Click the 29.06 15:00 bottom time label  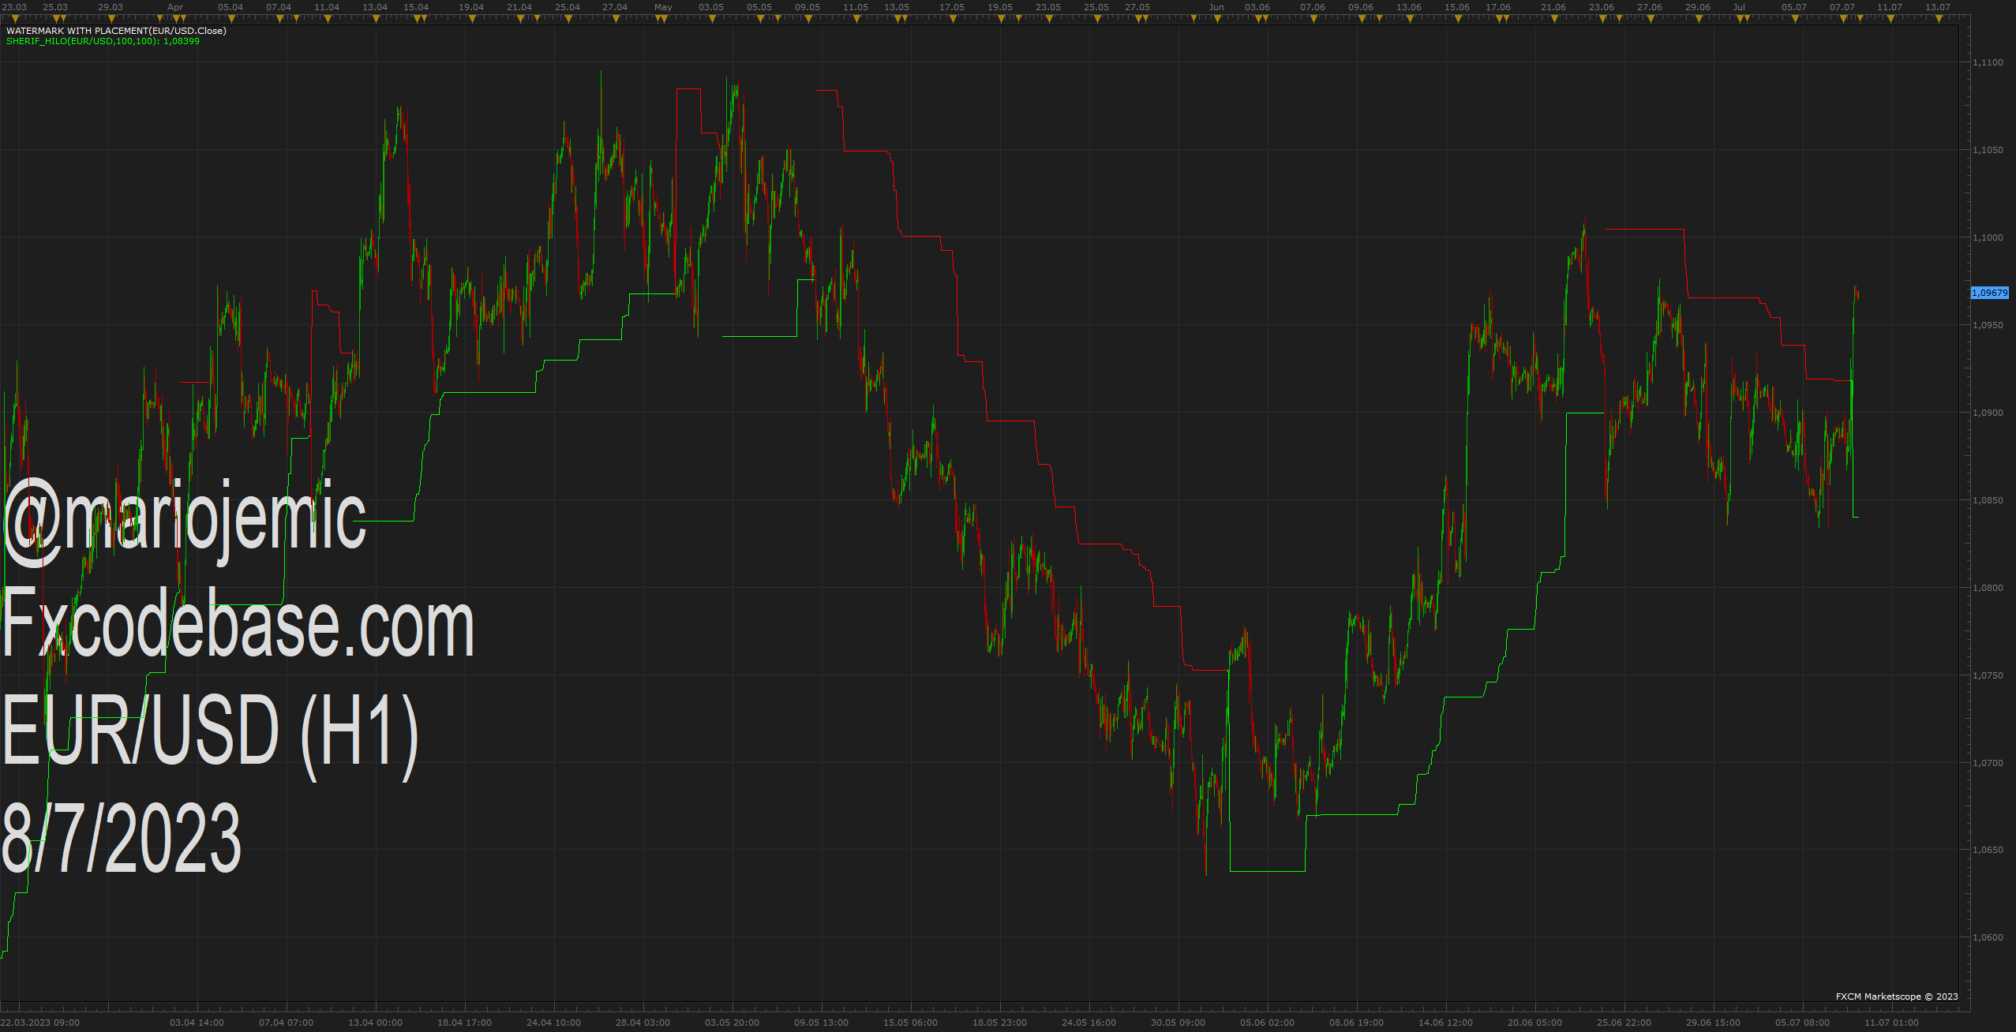pos(1714,1023)
